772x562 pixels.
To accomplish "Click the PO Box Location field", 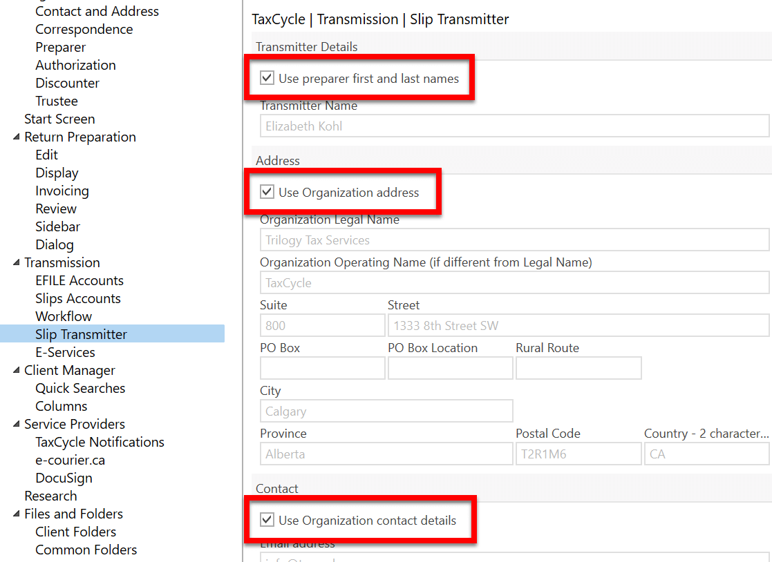I will click(451, 368).
